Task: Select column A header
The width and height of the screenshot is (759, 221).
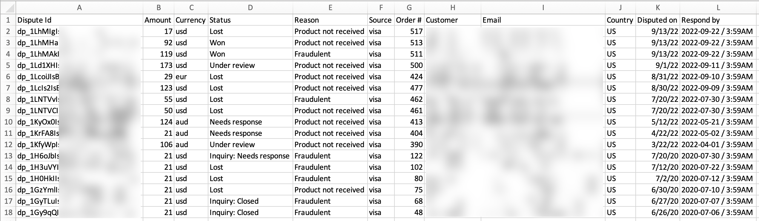Action: click(79, 8)
